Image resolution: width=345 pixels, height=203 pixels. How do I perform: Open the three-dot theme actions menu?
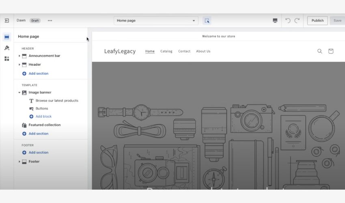(x=50, y=21)
